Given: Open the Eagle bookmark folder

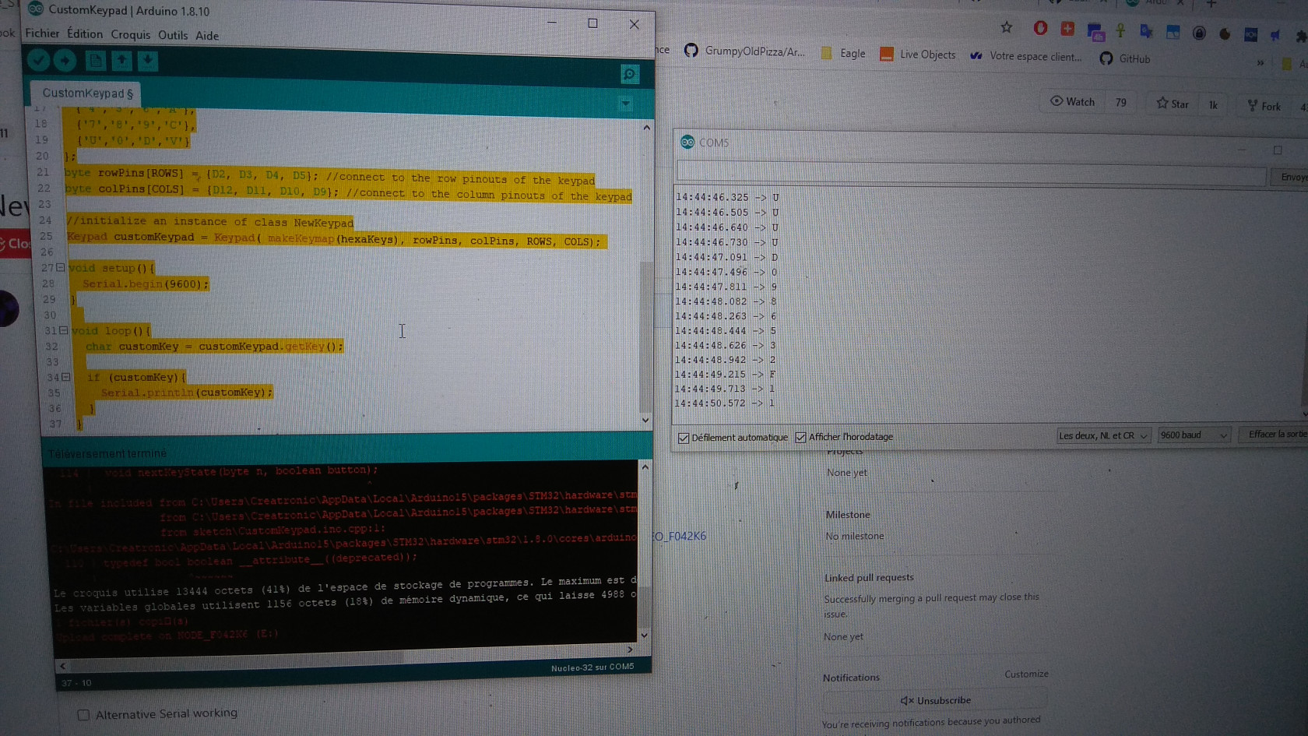Looking at the screenshot, I should click(x=843, y=53).
